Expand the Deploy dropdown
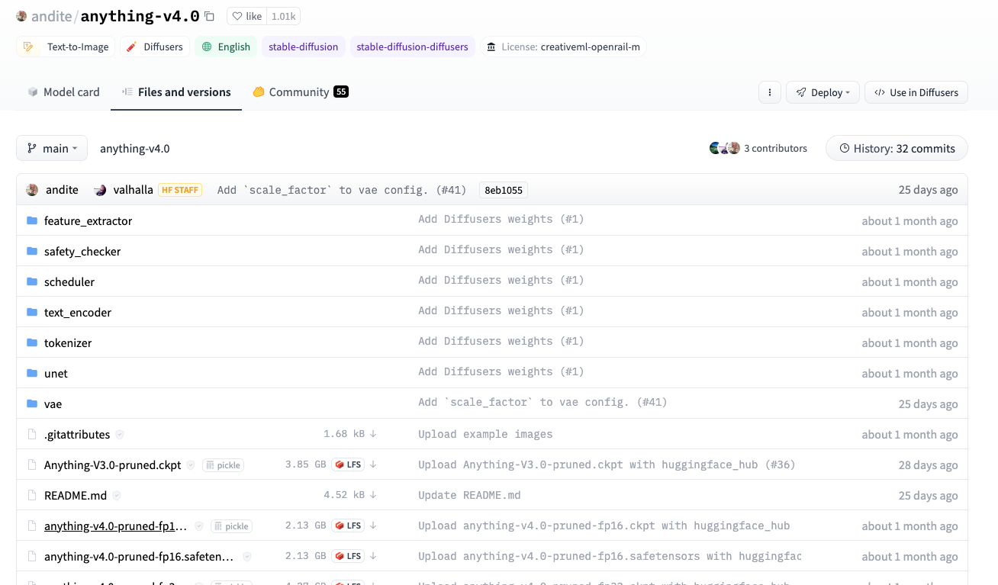Screen dimensions: 998x585 [x=823, y=92]
